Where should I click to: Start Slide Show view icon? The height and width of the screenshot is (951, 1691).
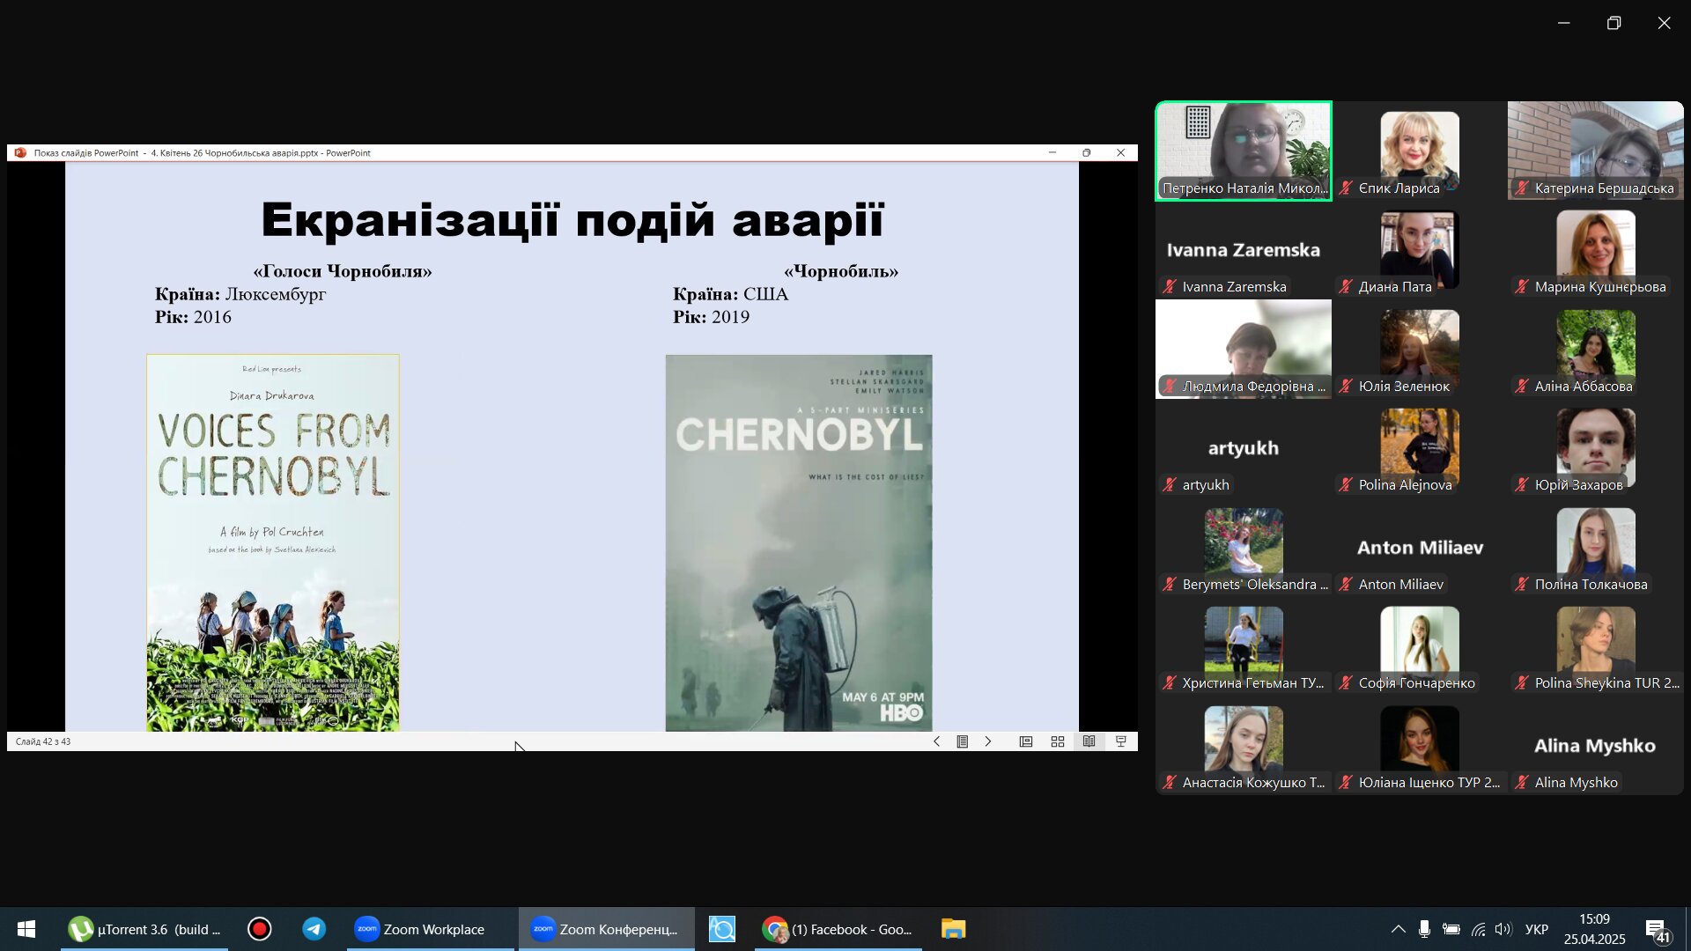pos(1121,741)
